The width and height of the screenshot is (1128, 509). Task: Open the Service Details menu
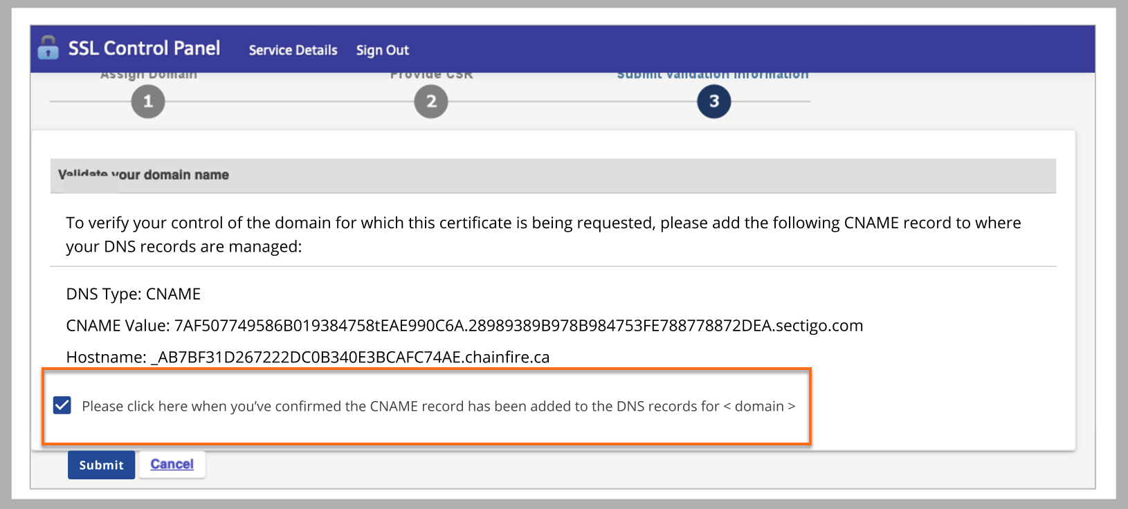coord(293,49)
